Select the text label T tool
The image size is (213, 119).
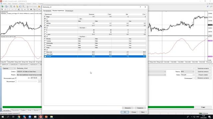point(28,10)
